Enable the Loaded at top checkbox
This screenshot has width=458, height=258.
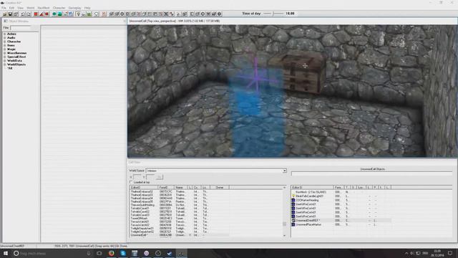tap(131, 182)
